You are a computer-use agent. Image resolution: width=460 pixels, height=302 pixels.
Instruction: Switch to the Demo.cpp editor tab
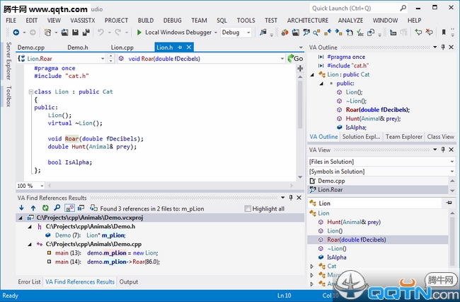point(30,47)
